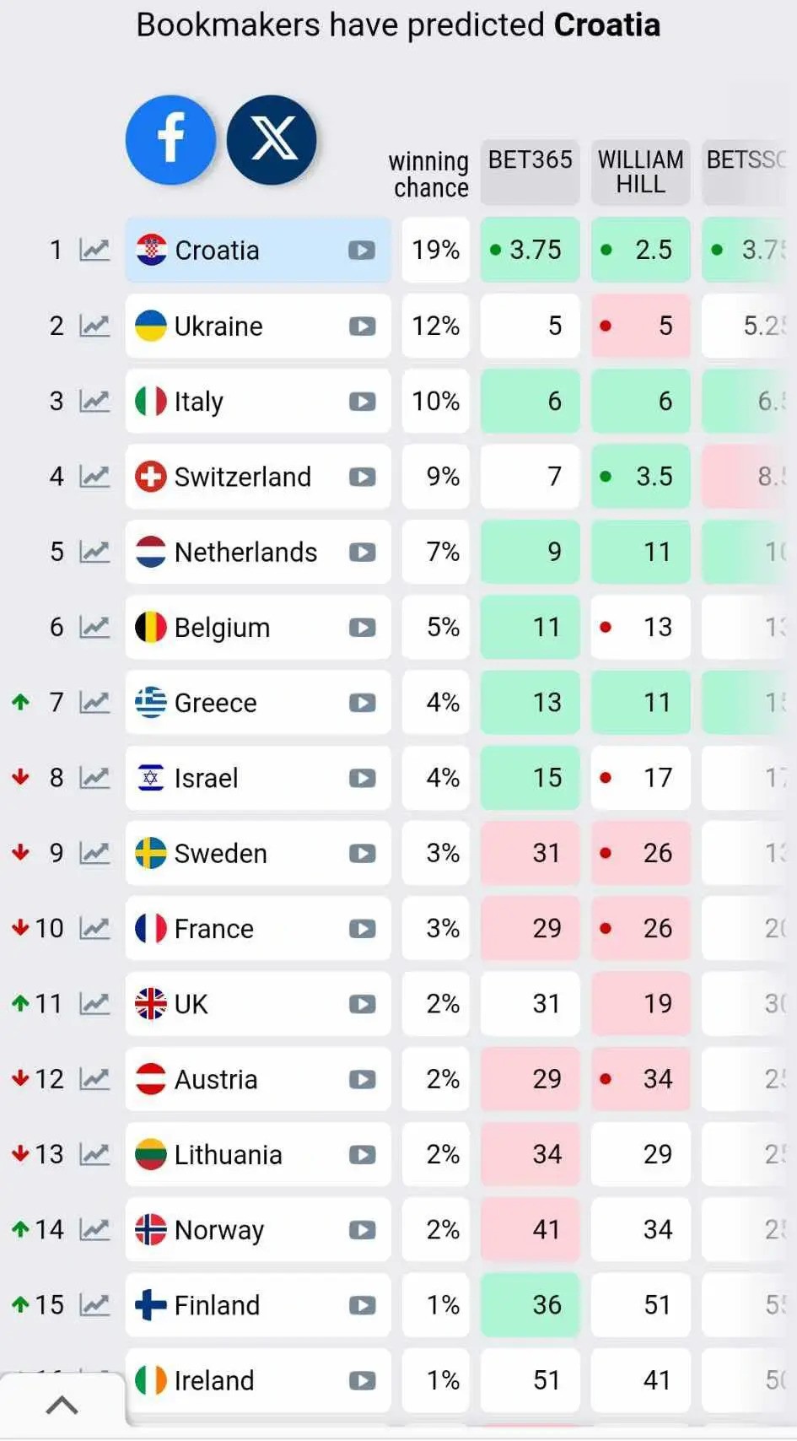Play the video for Norway's entry
The image size is (797, 1441).
[362, 1230]
